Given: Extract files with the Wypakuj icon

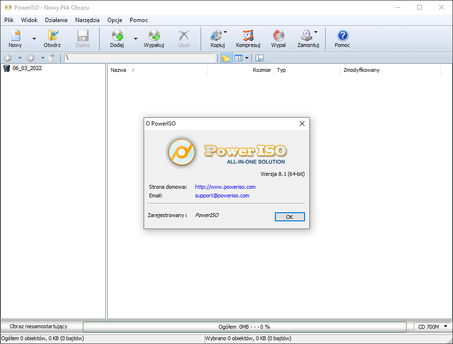Looking at the screenshot, I should tap(154, 39).
